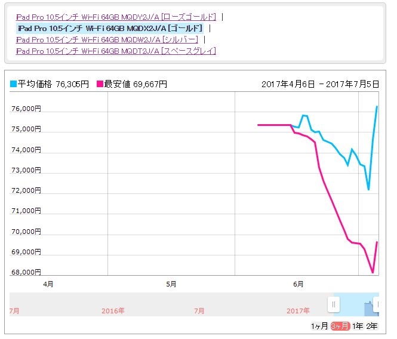Select the highlighted ゴールド iPad Pro model

click(110, 29)
